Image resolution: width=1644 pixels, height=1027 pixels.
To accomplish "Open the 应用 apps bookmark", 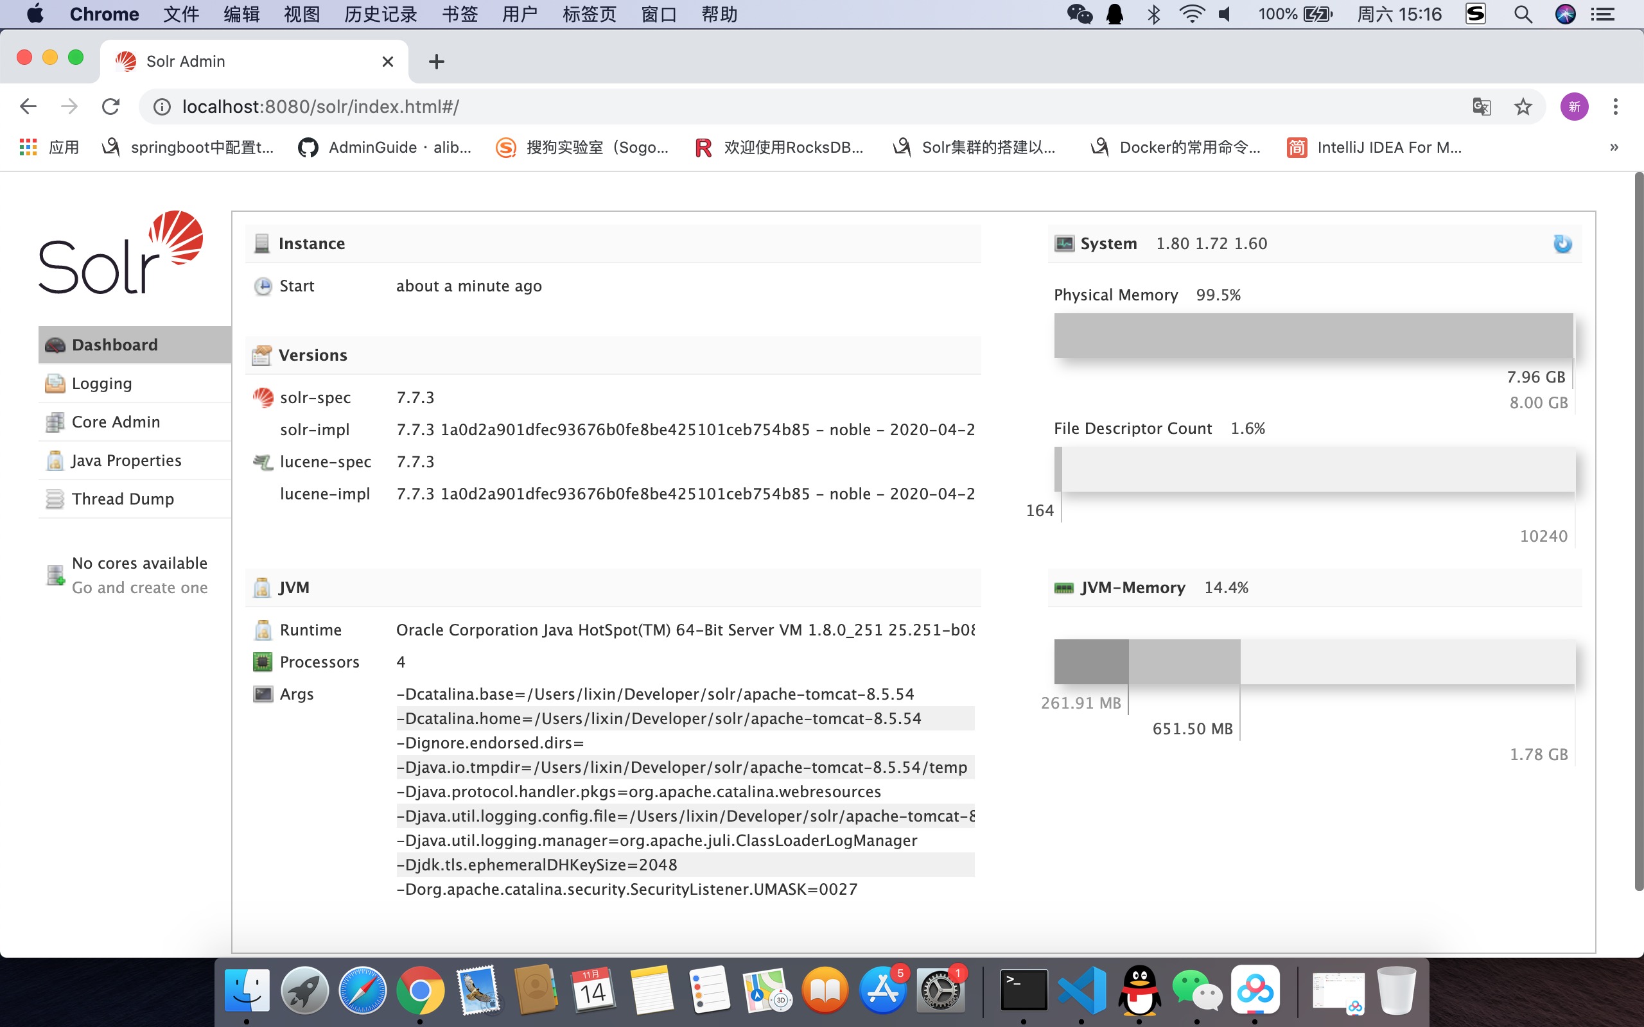I will click(x=49, y=148).
